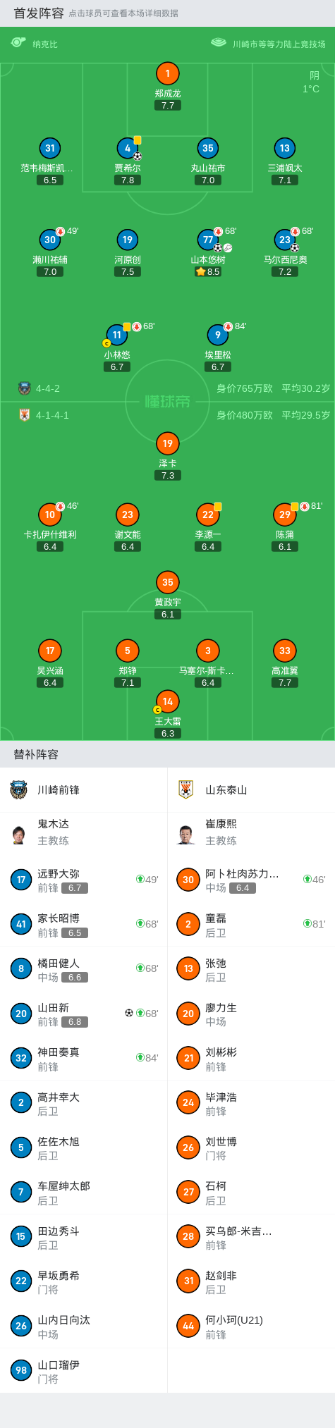Image resolution: width=335 pixels, height=1428 pixels.
Task: Open substitute 远野大弥 number 17 row
Action: coord(84,880)
